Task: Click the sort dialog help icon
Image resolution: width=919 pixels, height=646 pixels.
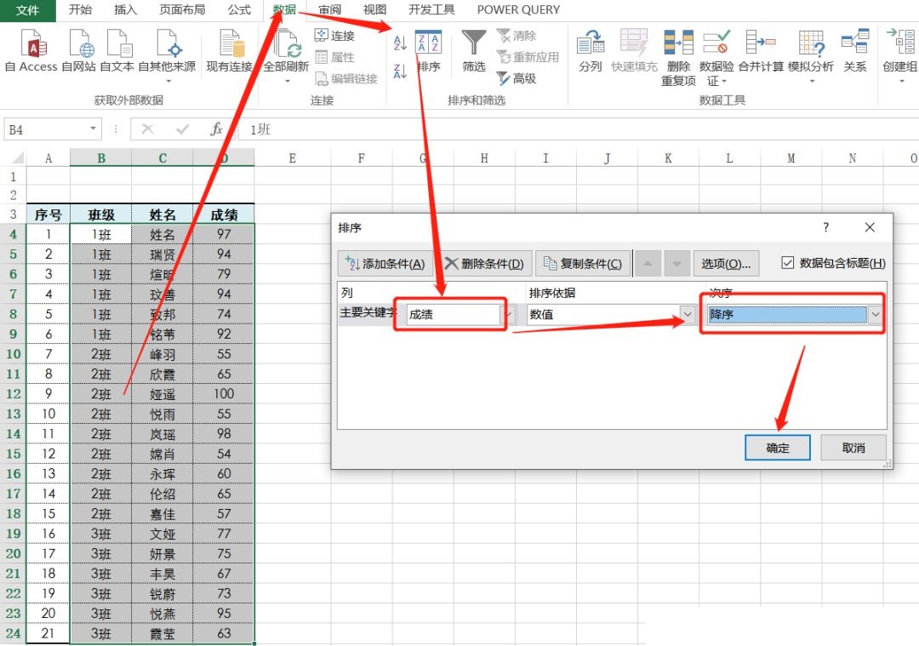Action: click(x=825, y=227)
